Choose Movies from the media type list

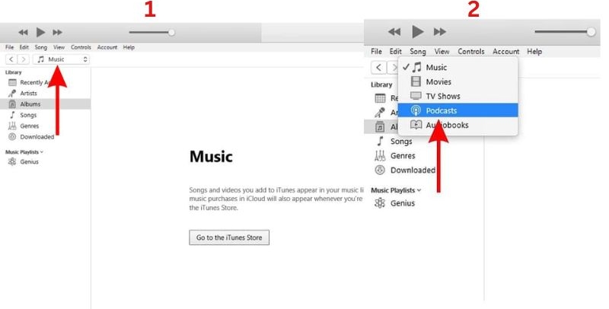[438, 81]
